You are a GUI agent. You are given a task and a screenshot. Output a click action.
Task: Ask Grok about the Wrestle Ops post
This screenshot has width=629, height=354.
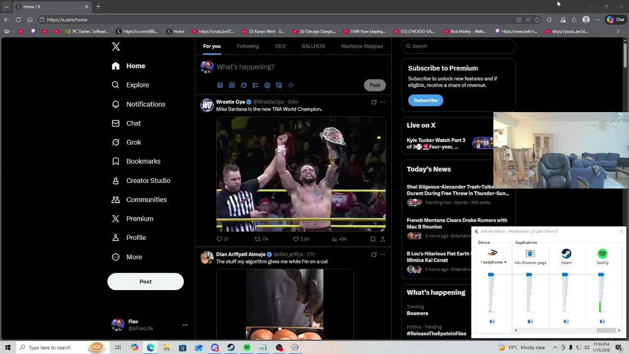click(x=374, y=102)
